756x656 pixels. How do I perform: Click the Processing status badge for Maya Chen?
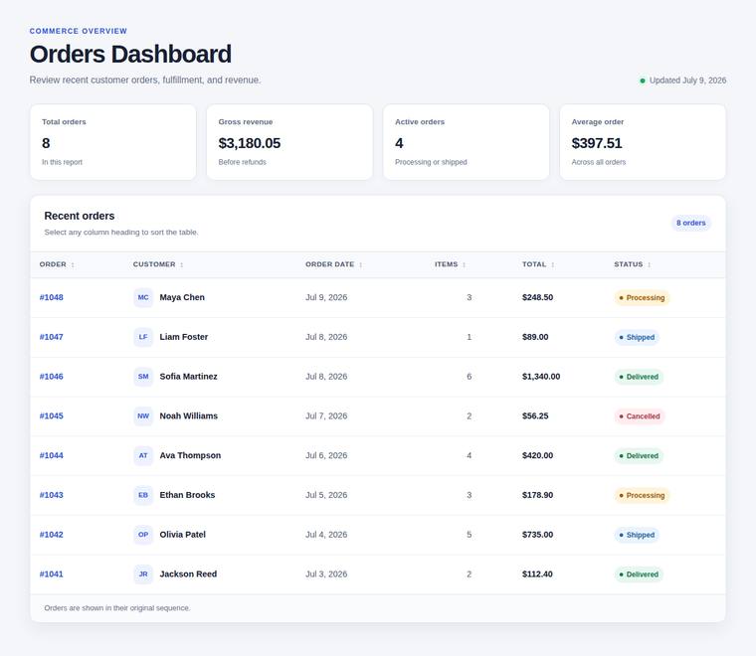click(642, 297)
